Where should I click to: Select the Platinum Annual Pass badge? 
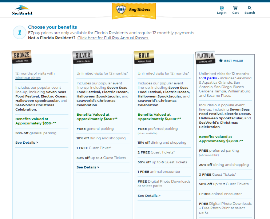click(205, 57)
